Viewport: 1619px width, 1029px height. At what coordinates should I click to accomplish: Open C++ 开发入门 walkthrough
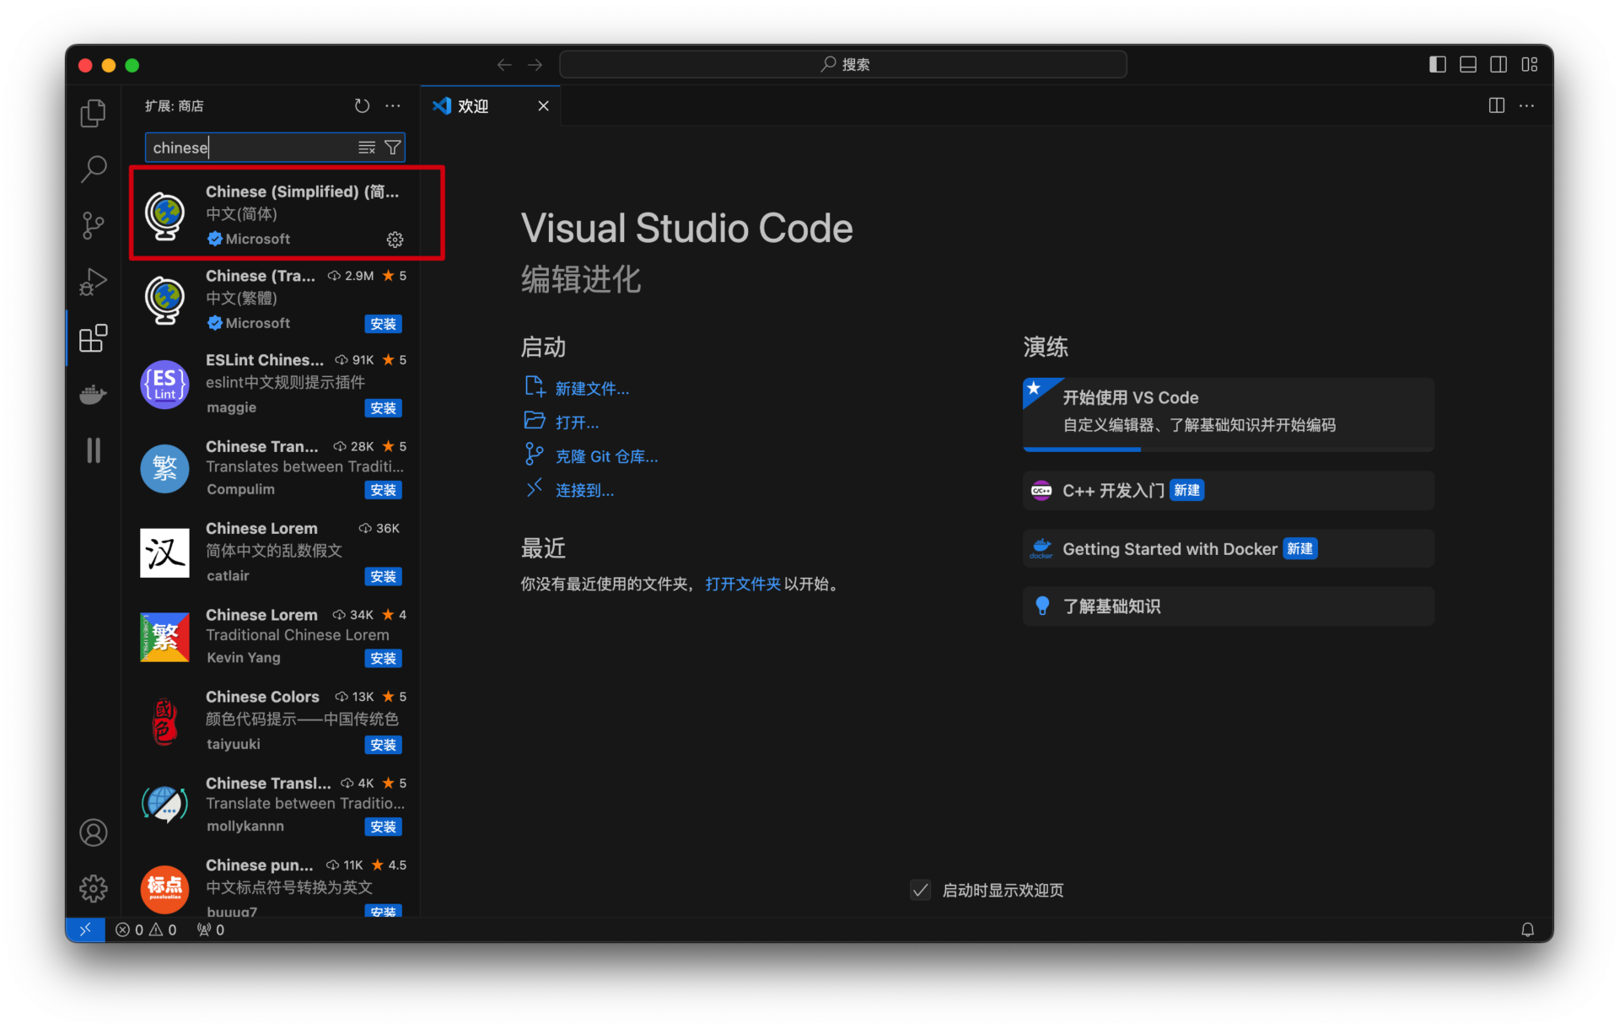(1228, 491)
